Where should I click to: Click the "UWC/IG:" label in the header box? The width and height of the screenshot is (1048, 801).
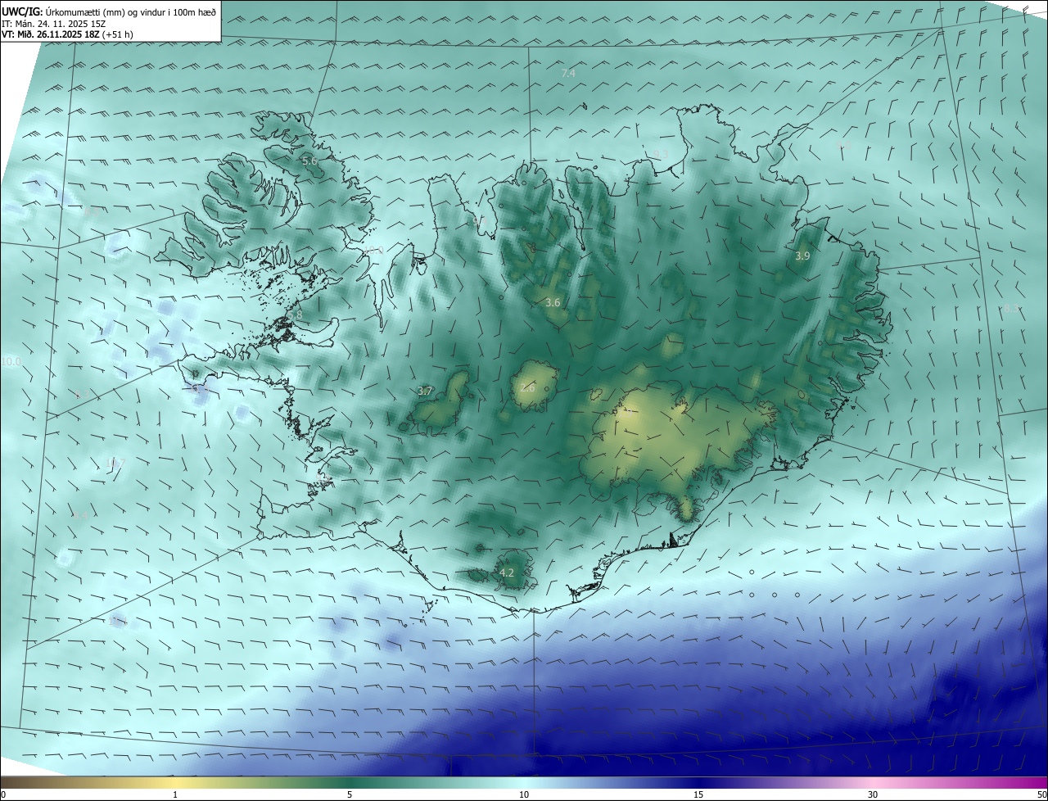click(x=22, y=12)
